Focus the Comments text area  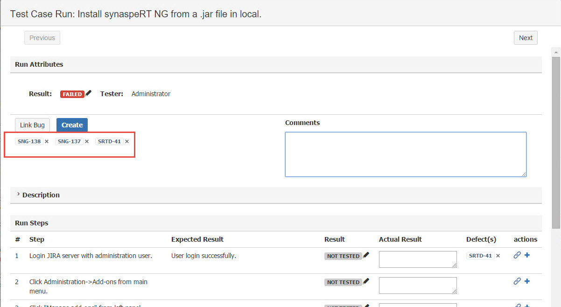pos(406,154)
